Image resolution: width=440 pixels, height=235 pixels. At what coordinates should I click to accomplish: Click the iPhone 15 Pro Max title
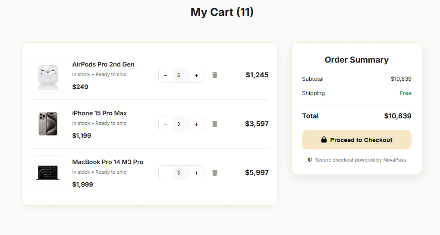99,113
